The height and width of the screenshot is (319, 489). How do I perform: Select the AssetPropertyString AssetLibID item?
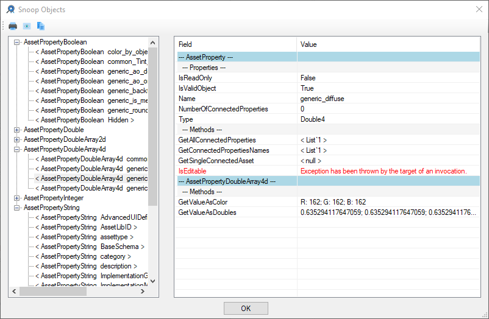click(x=87, y=227)
